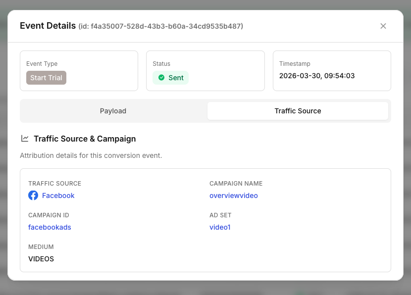
Task: Open the overviewvideo campaign name link
Action: pos(233,196)
